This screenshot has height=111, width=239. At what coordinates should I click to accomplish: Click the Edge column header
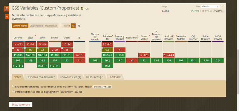30,38
